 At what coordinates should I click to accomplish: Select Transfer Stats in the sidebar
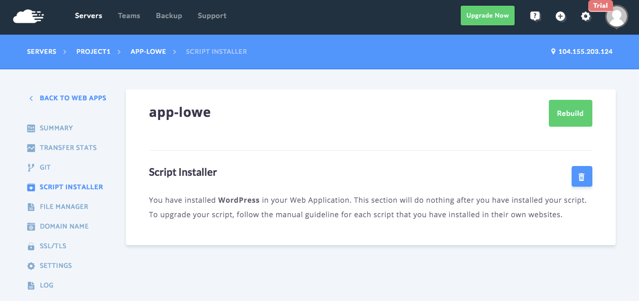(68, 148)
